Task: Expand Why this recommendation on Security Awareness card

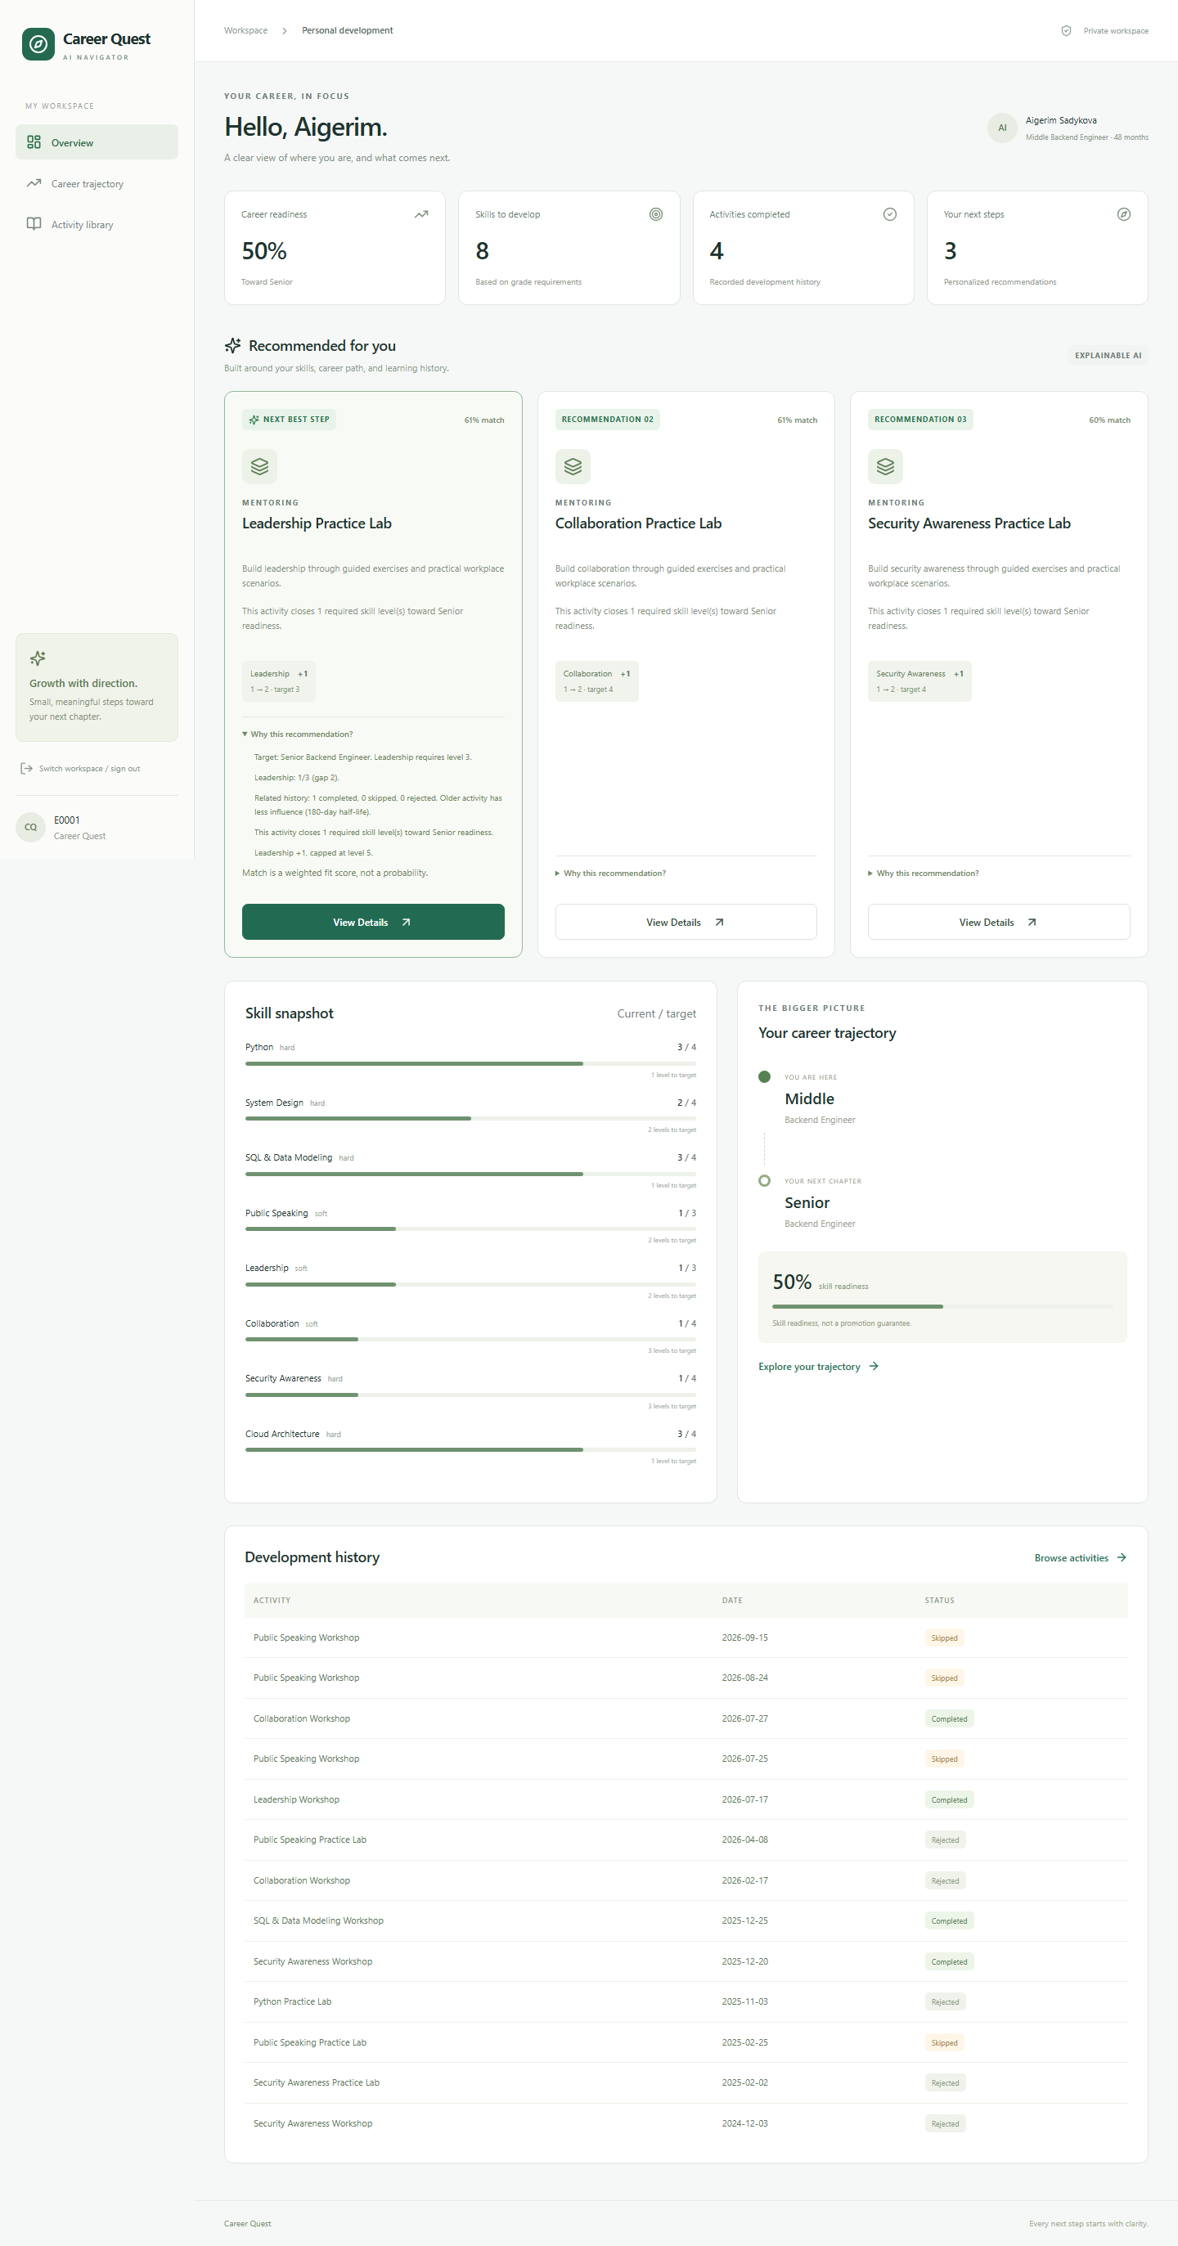Action: (924, 873)
